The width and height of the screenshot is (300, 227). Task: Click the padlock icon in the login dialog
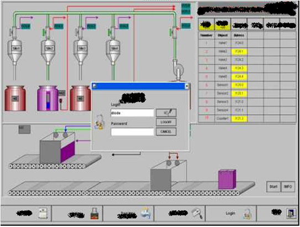click(99, 122)
